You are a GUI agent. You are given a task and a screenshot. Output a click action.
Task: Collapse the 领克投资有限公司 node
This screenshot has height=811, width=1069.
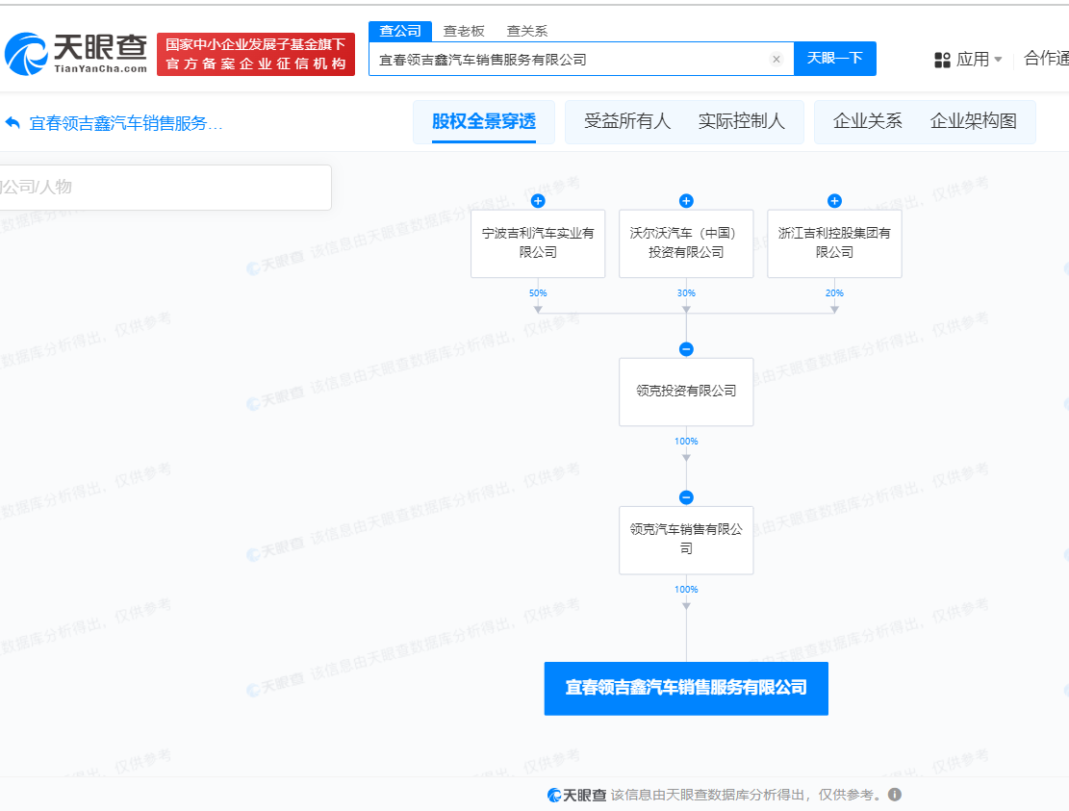(686, 349)
